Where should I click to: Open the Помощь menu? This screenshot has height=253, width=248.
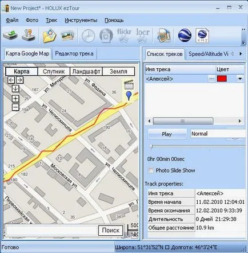(x=114, y=20)
